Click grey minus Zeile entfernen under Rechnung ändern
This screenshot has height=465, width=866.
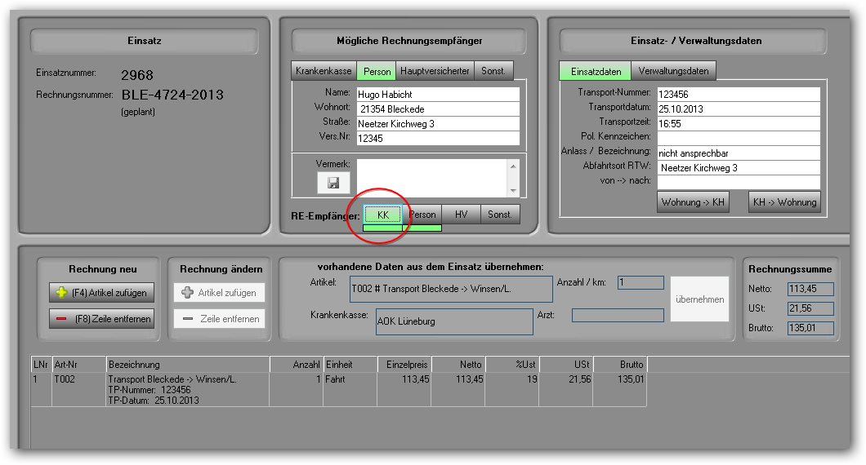click(x=219, y=319)
